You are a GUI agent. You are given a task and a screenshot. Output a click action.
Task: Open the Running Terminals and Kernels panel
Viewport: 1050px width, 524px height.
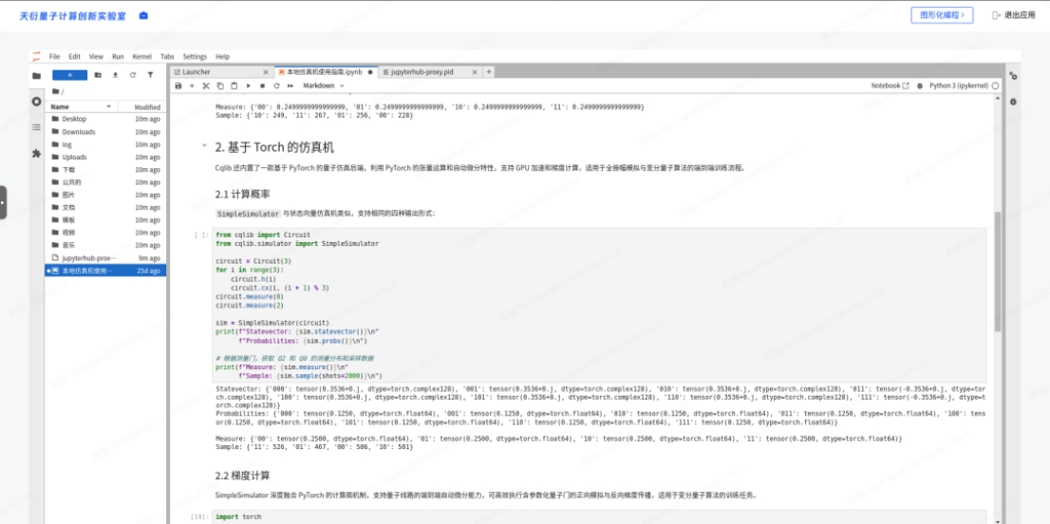(x=36, y=101)
